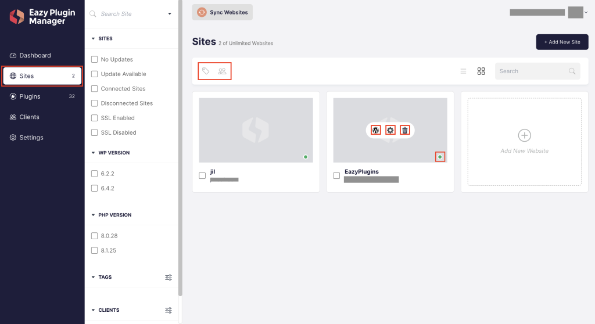Click the magnifier icon in sites search
The image size is (595, 324).
point(572,71)
